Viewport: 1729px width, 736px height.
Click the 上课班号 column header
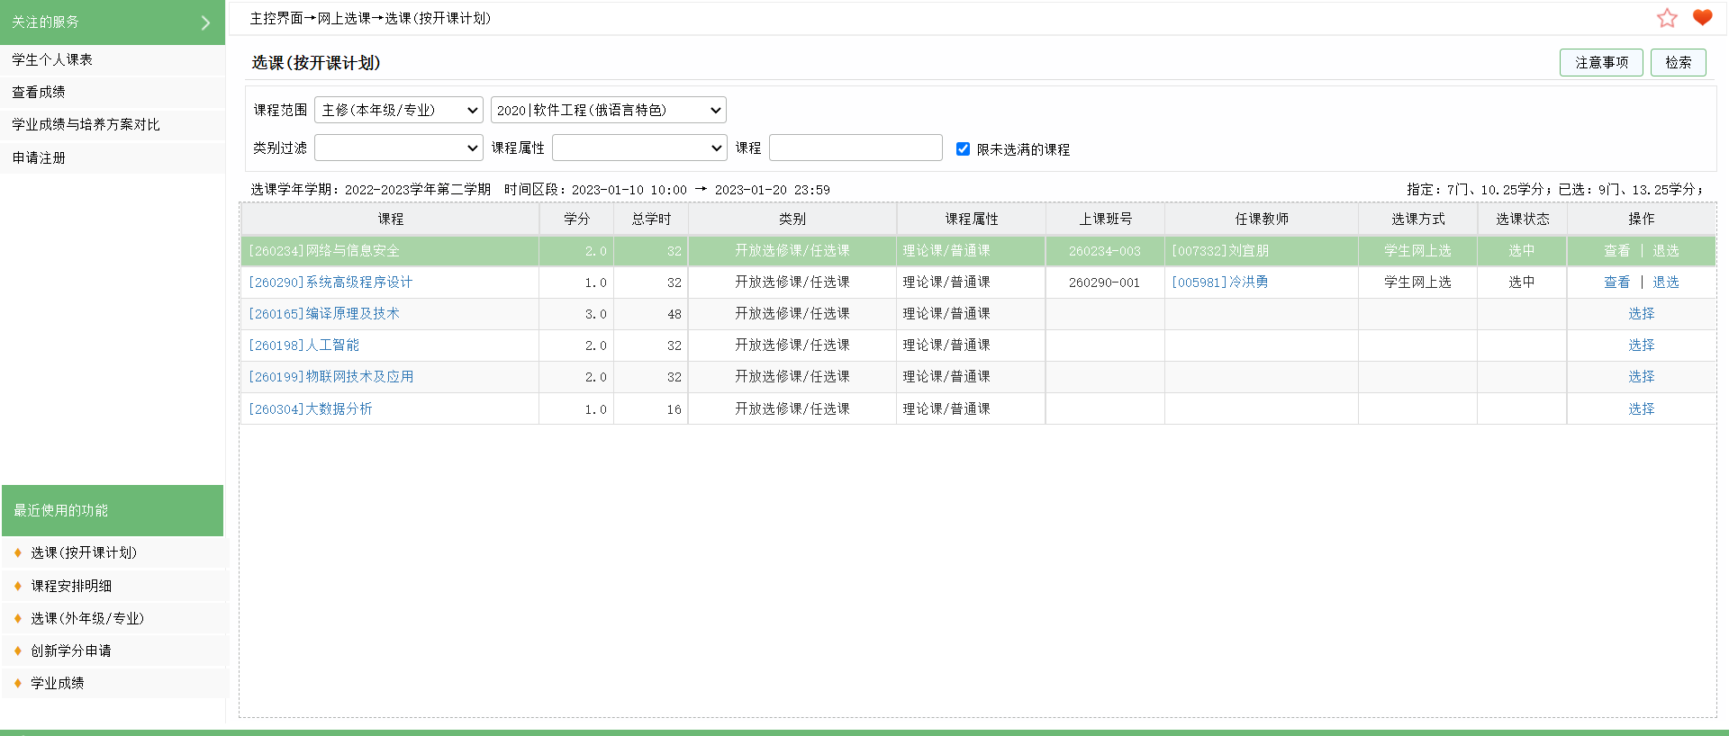coord(1105,220)
